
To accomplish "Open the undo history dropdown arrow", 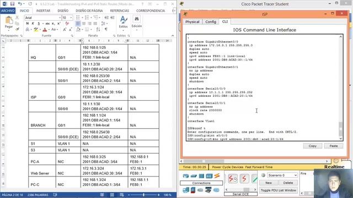I will click(24, 4).
